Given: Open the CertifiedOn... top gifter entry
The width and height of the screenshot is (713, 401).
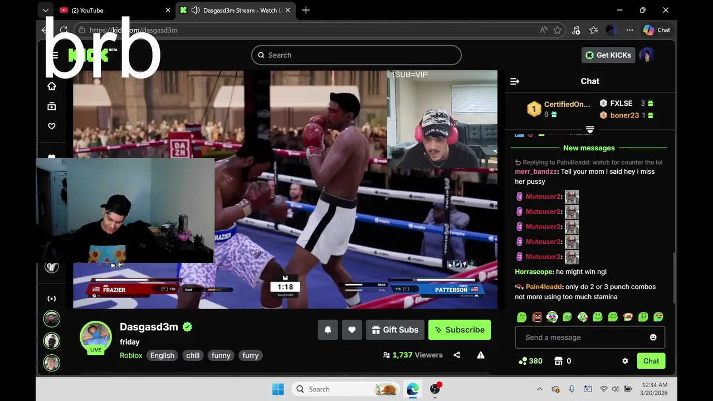Looking at the screenshot, I should [x=559, y=109].
